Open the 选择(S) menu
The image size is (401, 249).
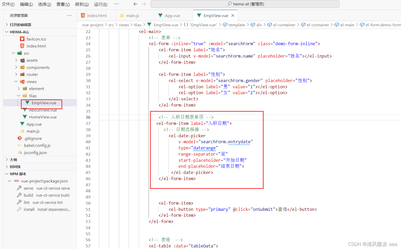tap(44, 4)
